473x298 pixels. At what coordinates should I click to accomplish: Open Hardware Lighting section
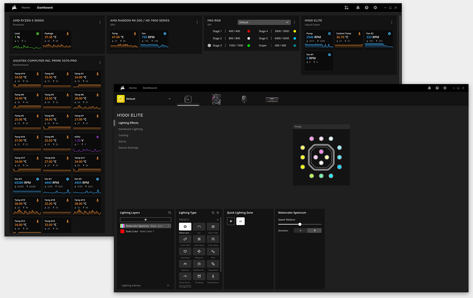click(x=131, y=129)
